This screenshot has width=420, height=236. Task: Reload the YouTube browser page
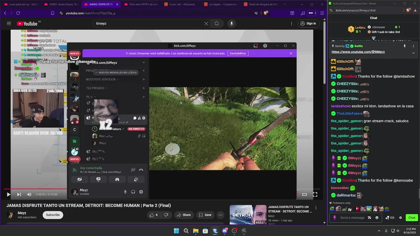(x=18, y=13)
